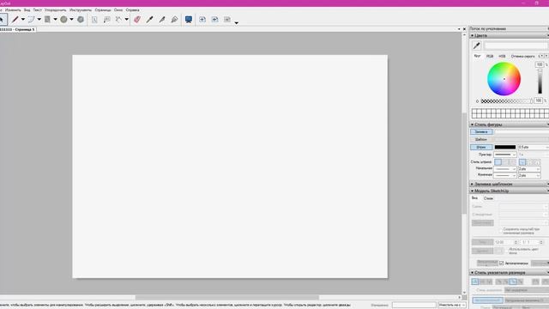Select the first stroke end cap style button
Viewport: 549px width, 309px height.
pyautogui.click(x=522, y=162)
